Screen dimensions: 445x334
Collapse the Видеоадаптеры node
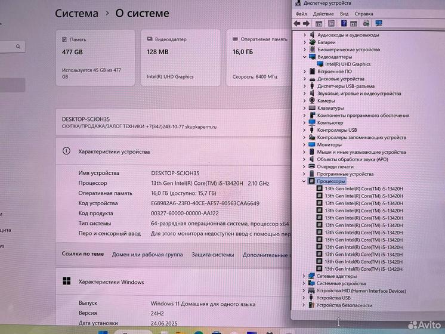(304, 57)
